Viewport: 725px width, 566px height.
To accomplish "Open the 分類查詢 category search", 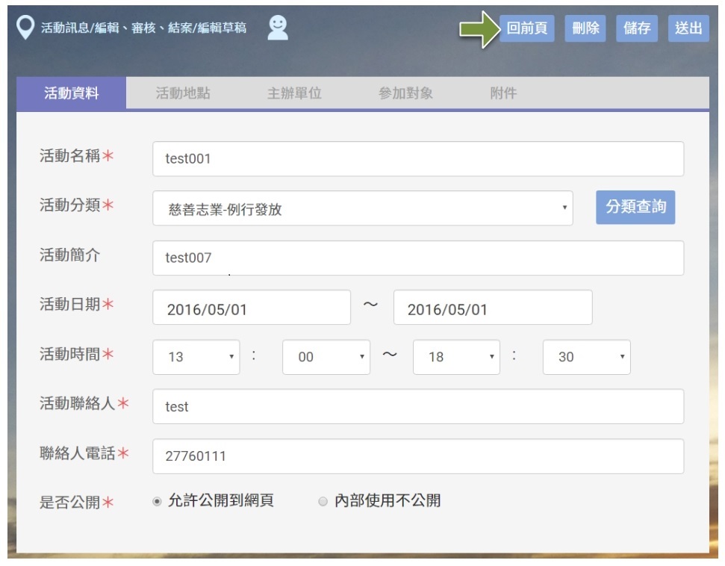I will pos(635,207).
